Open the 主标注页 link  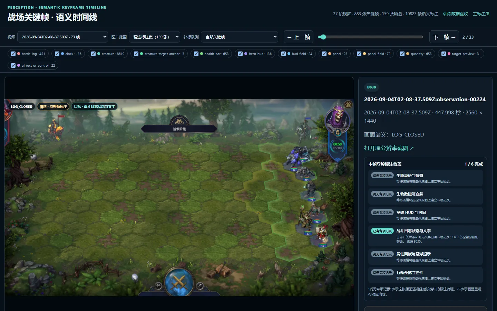(481, 14)
